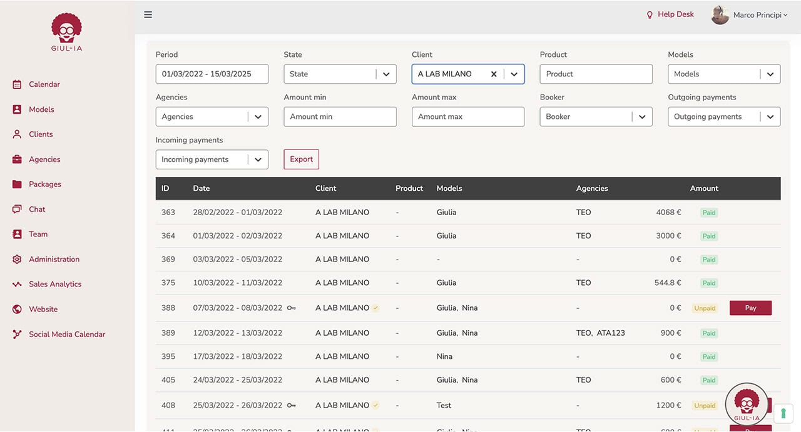The height and width of the screenshot is (432, 801).
Task: Click the Amount min field
Action: 340,116
